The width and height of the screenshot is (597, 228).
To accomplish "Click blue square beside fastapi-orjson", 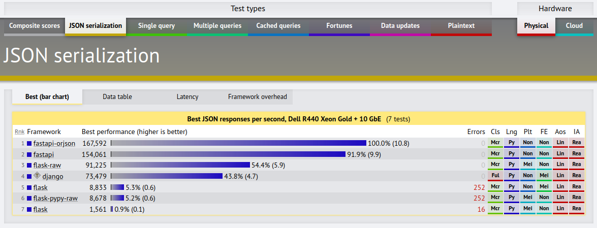I will [x=29, y=144].
